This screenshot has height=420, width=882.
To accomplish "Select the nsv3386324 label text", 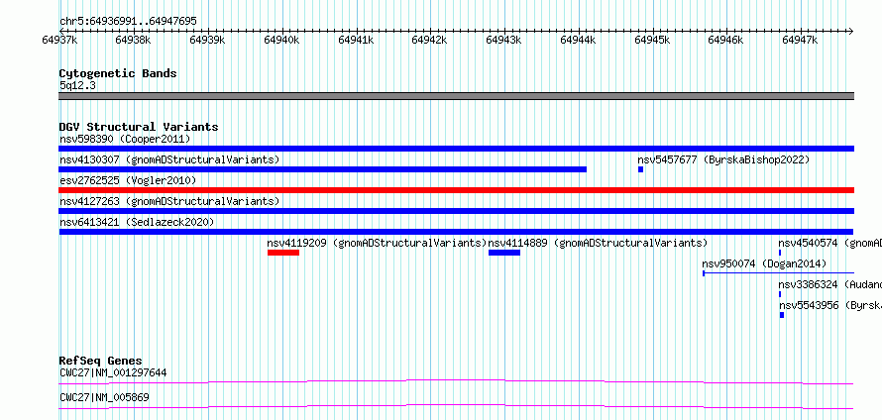I will pyautogui.click(x=829, y=284).
